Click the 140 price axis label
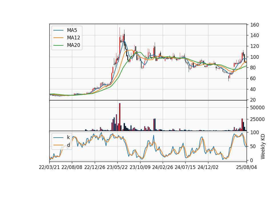Image resolution: width=274 pixels, height=197 pixels. click(255, 35)
